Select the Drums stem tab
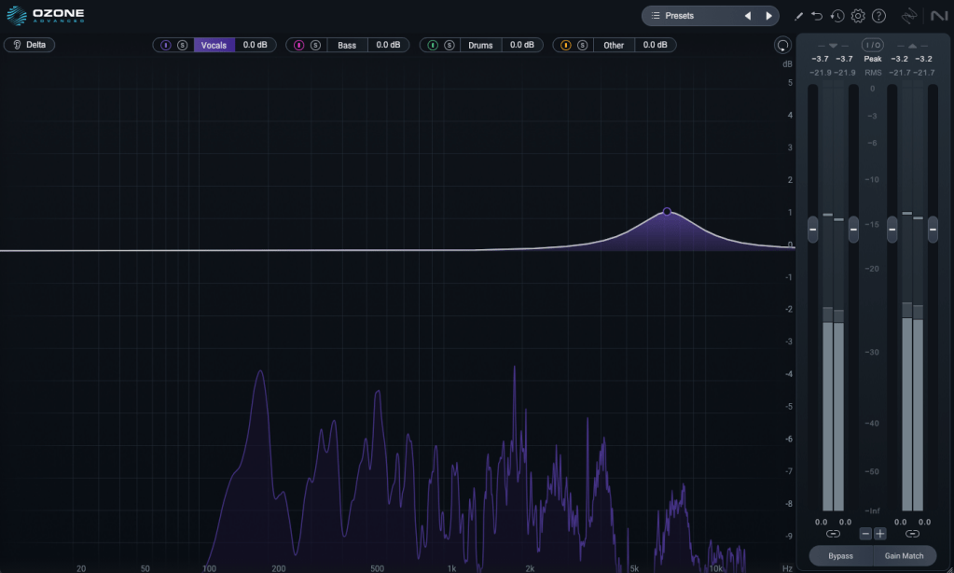The image size is (954, 573). [x=480, y=45]
